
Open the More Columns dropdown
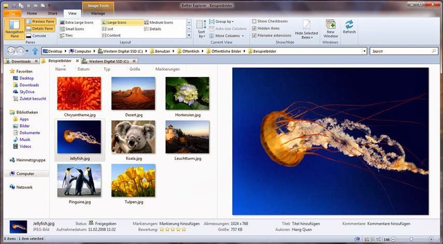coord(226,36)
